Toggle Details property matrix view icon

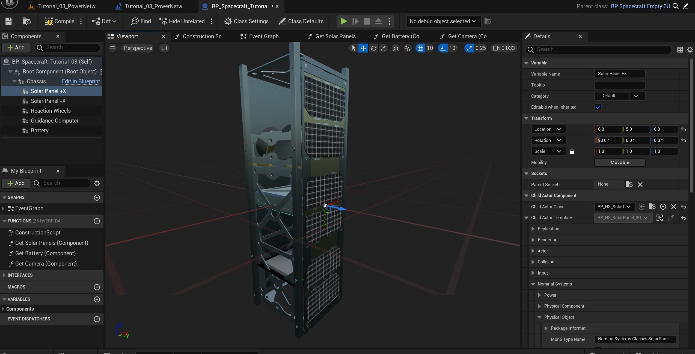coord(680,49)
